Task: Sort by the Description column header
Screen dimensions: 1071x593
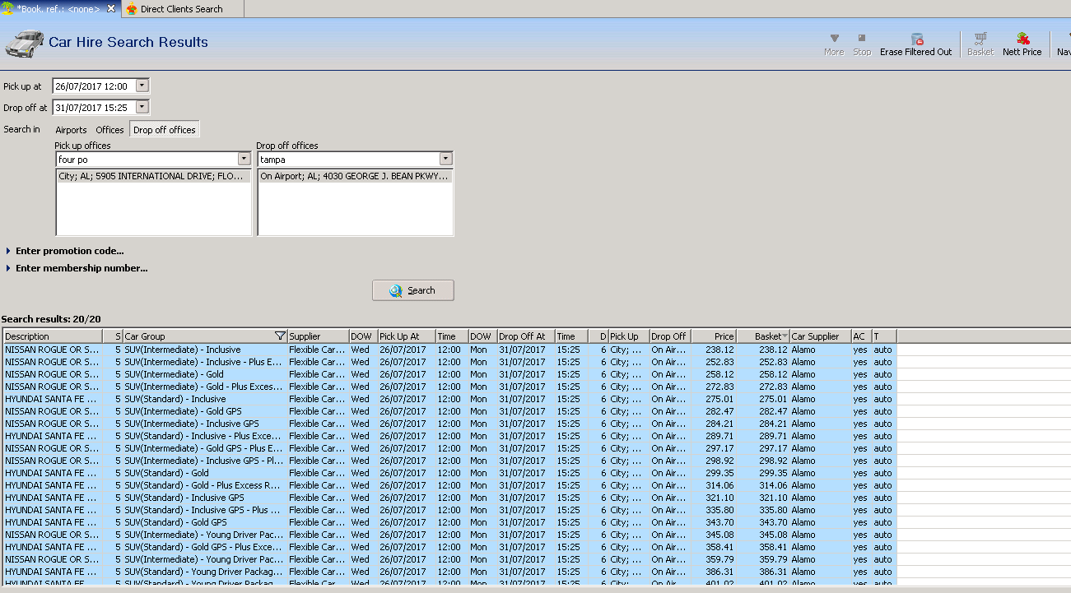Action: tap(54, 336)
